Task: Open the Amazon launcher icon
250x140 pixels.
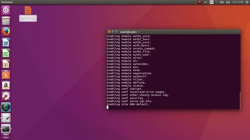Action: pyautogui.click(x=6, y=86)
